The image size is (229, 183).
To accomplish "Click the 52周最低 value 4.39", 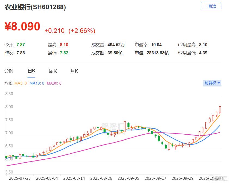I will [x=203, y=53].
